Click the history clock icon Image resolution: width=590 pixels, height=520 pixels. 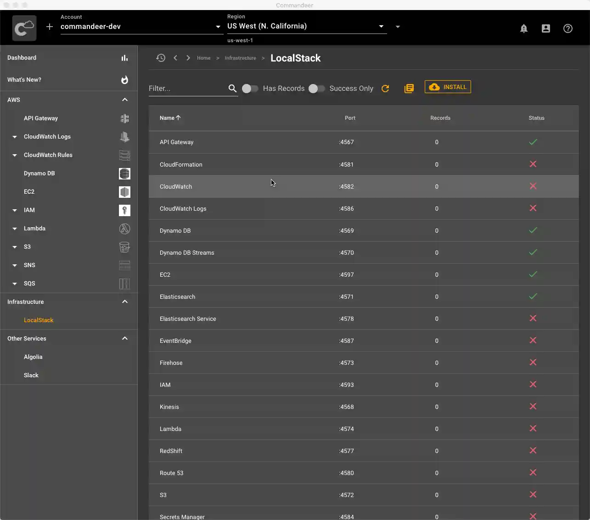(x=161, y=58)
